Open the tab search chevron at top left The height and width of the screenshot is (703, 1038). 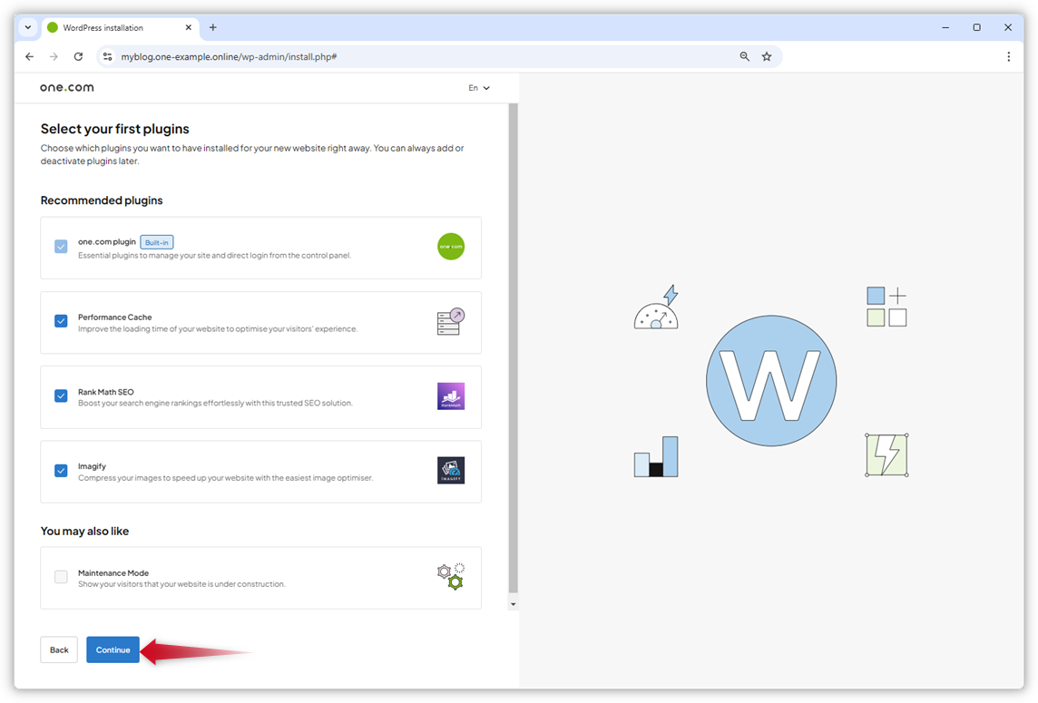click(26, 27)
